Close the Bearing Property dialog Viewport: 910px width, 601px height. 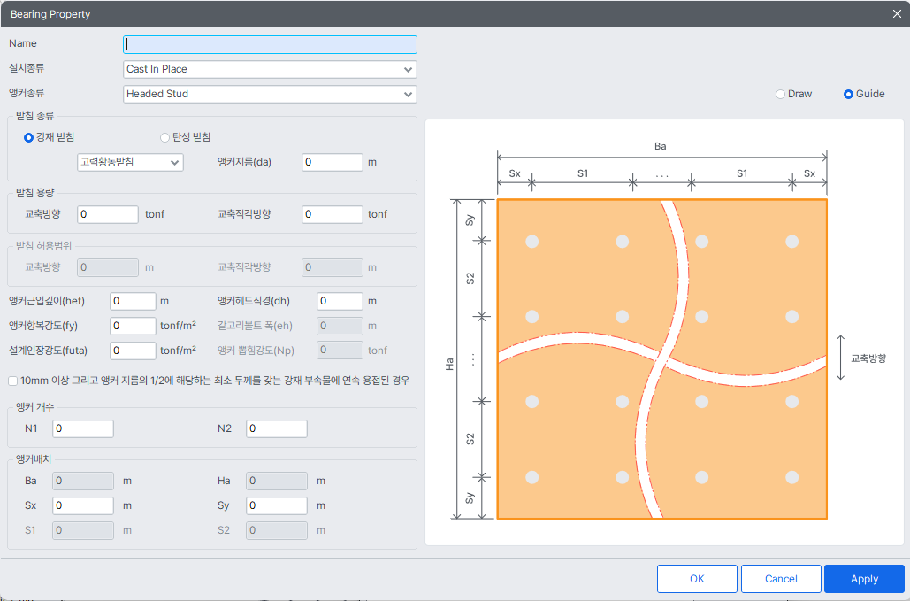(897, 14)
